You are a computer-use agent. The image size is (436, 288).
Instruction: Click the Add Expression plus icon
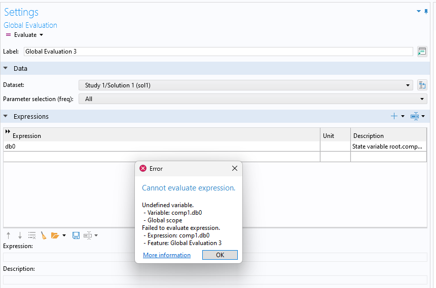coord(394,116)
